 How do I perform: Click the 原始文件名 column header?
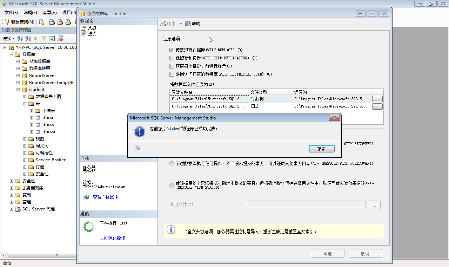(209, 92)
